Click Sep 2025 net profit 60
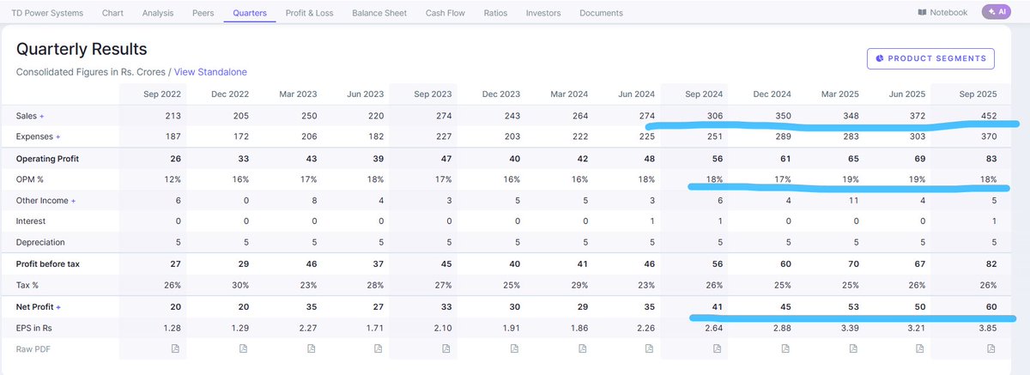 (991, 306)
